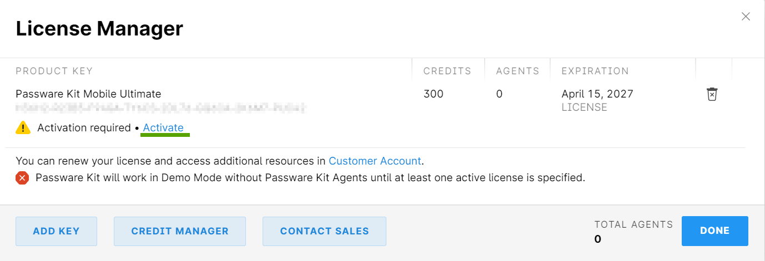Select the PRODUCT KEY column header
This screenshot has height=261, width=765.
(x=54, y=71)
